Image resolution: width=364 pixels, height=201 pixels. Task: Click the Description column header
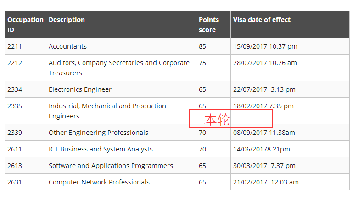67,20
